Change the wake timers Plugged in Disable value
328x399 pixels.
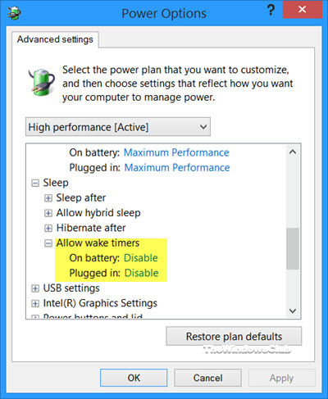[x=142, y=273]
